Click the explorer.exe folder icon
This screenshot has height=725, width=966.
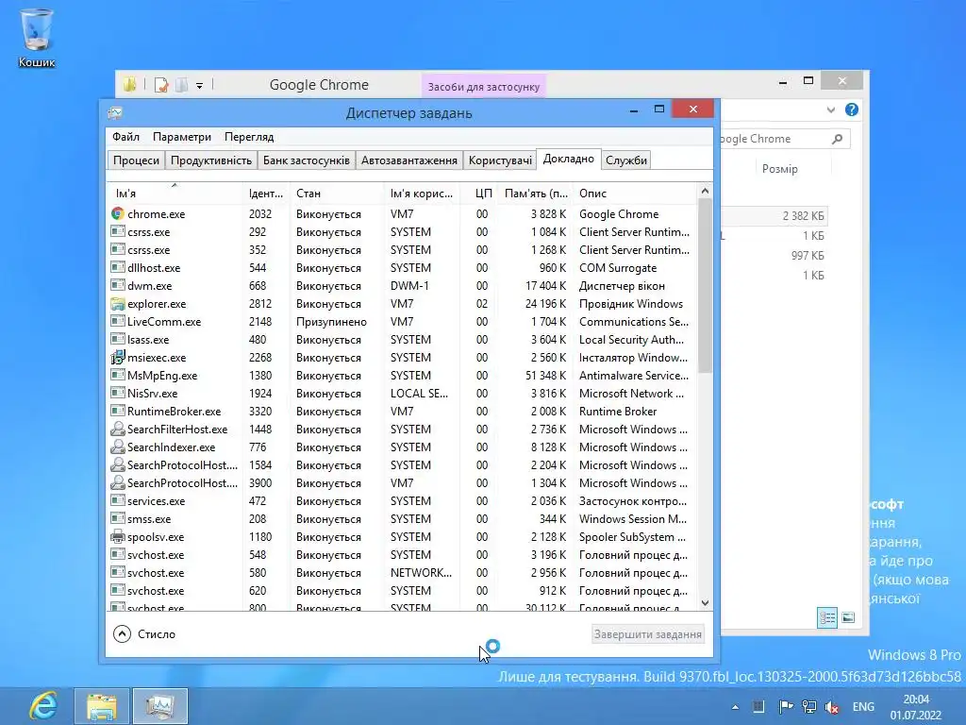117,303
